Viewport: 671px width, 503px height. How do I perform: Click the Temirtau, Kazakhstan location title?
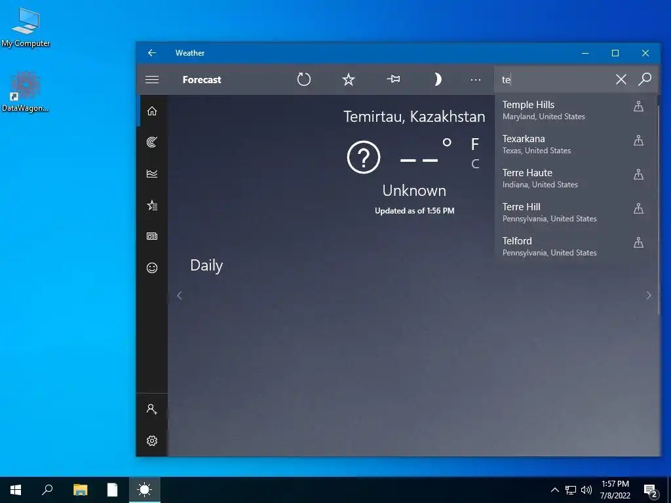[x=414, y=117]
